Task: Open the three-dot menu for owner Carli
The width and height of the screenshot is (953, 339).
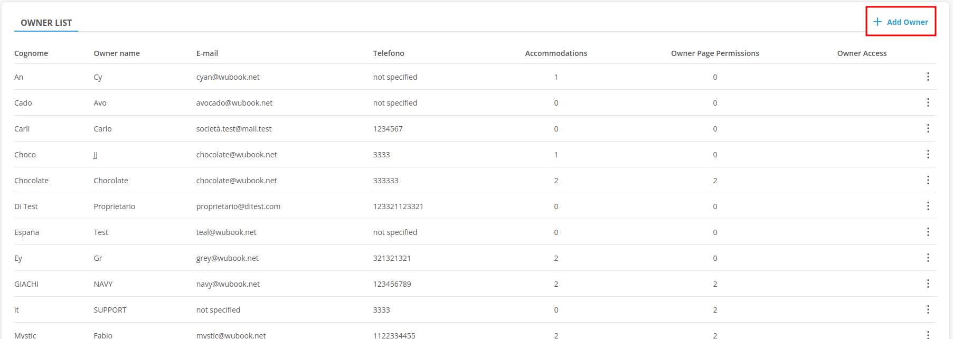Action: click(928, 128)
